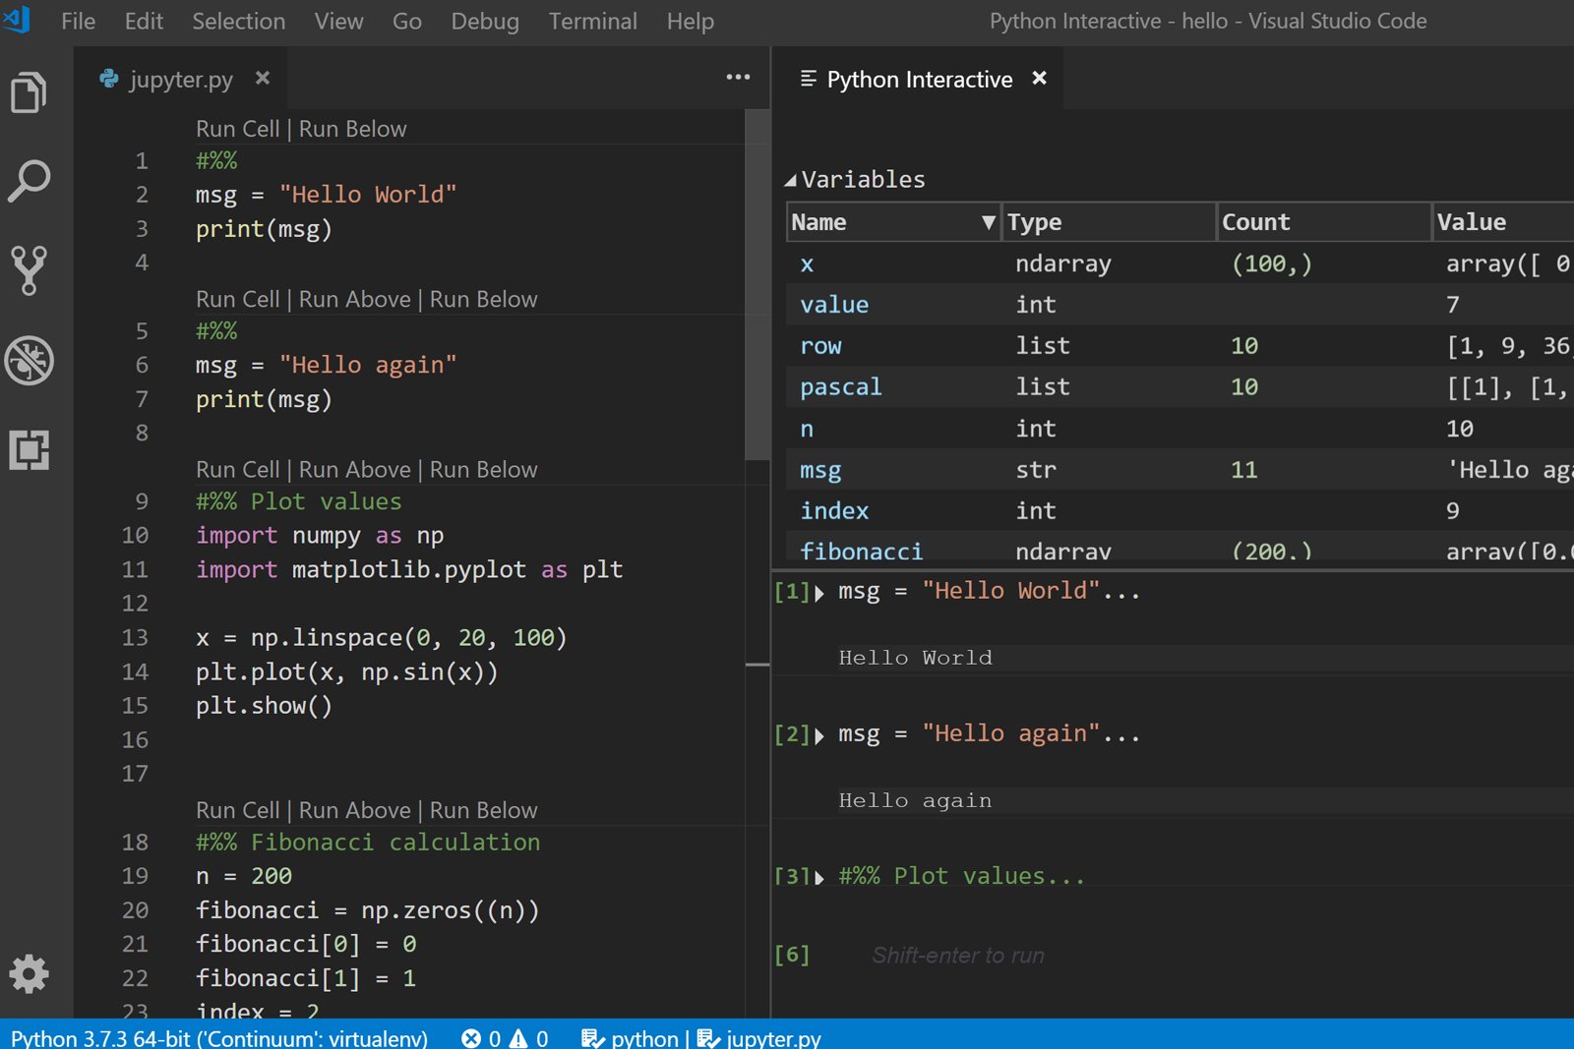Open the Selection menu

238,21
